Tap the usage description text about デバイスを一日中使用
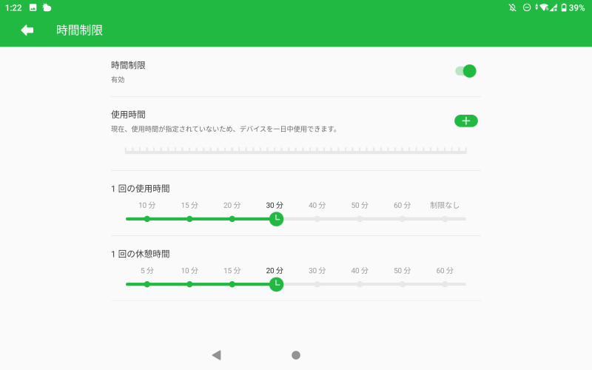 coord(224,129)
